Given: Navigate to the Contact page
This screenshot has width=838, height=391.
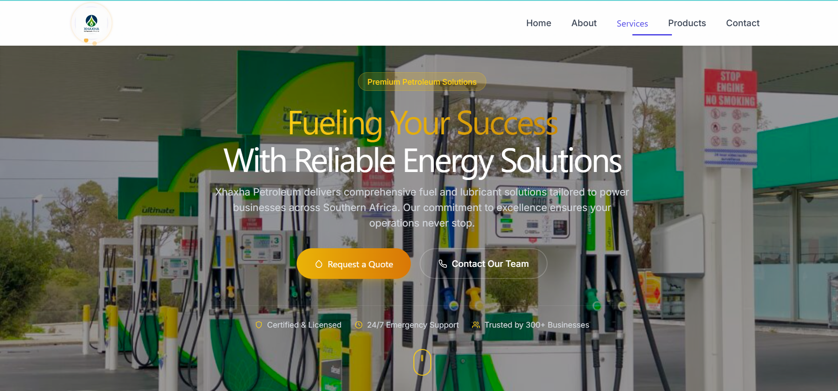Looking at the screenshot, I should tap(743, 23).
